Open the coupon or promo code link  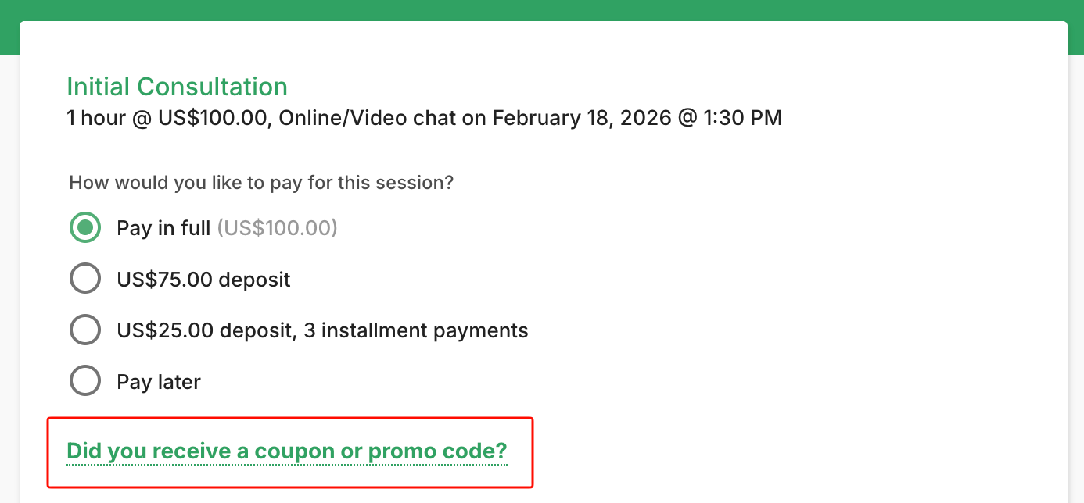coord(286,451)
